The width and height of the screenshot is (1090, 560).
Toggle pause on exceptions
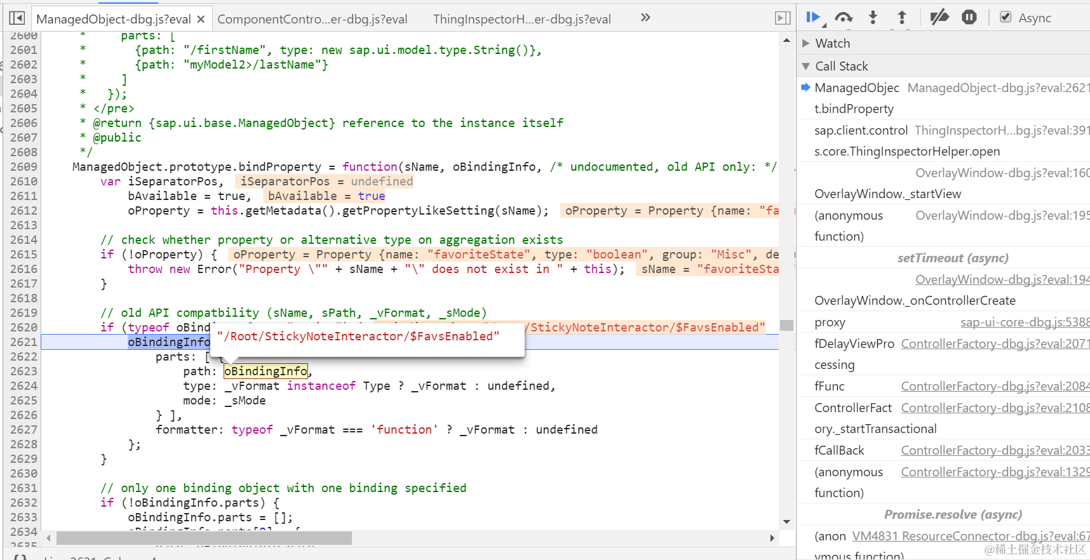pyautogui.click(x=969, y=17)
